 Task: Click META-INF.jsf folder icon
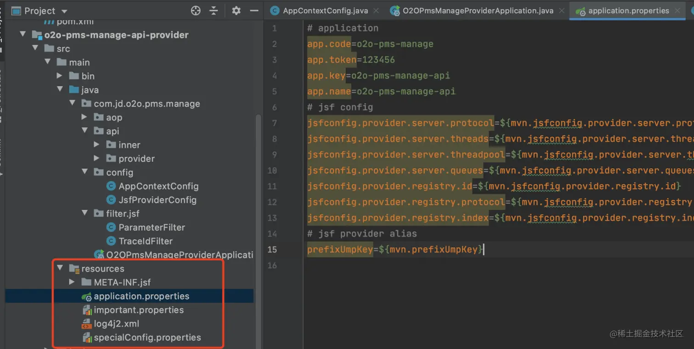(x=86, y=282)
